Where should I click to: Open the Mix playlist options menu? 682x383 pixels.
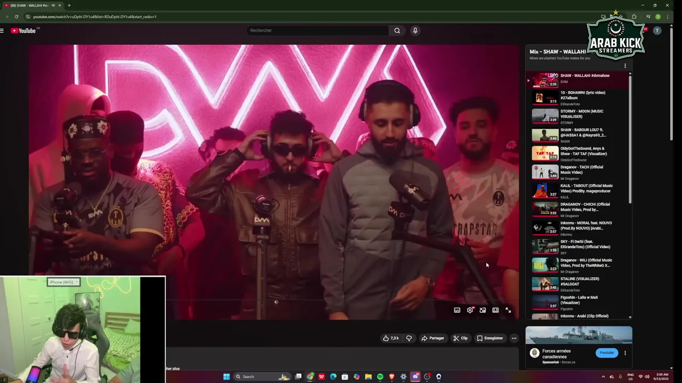[625, 66]
